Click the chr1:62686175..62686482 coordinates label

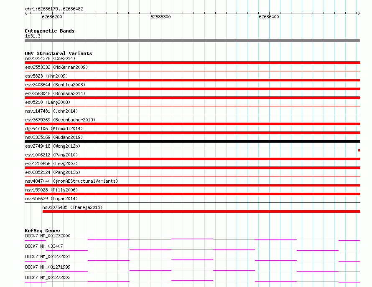pos(54,9)
